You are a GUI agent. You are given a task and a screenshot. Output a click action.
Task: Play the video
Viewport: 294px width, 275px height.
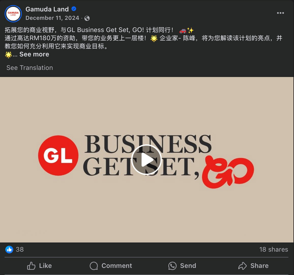[146, 160]
